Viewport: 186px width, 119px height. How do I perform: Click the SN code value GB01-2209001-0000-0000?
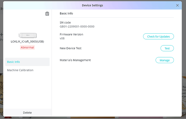coord(77,27)
